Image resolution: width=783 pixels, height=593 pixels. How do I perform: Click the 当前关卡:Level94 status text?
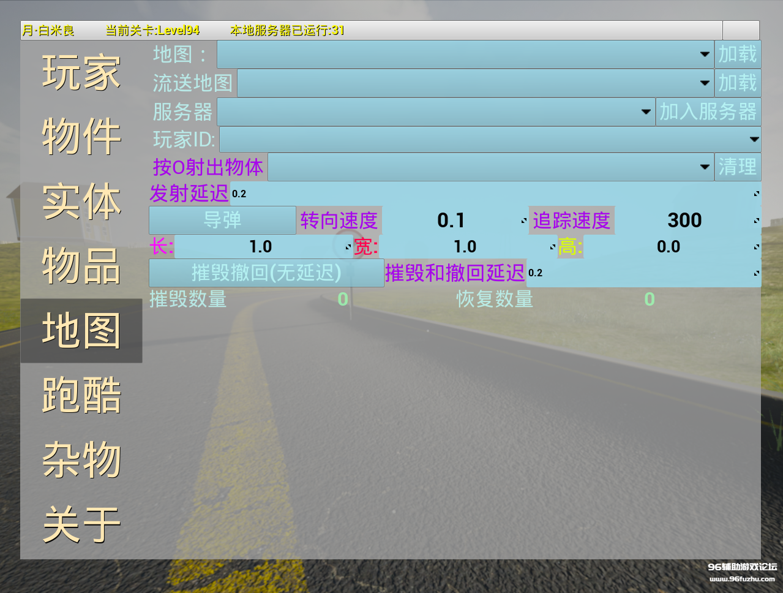coord(152,30)
